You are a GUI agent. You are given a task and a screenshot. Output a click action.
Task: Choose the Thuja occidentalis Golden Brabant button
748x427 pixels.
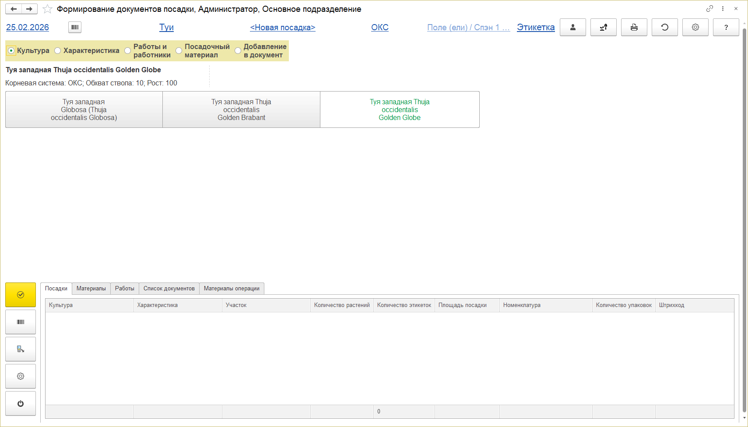[x=242, y=109]
